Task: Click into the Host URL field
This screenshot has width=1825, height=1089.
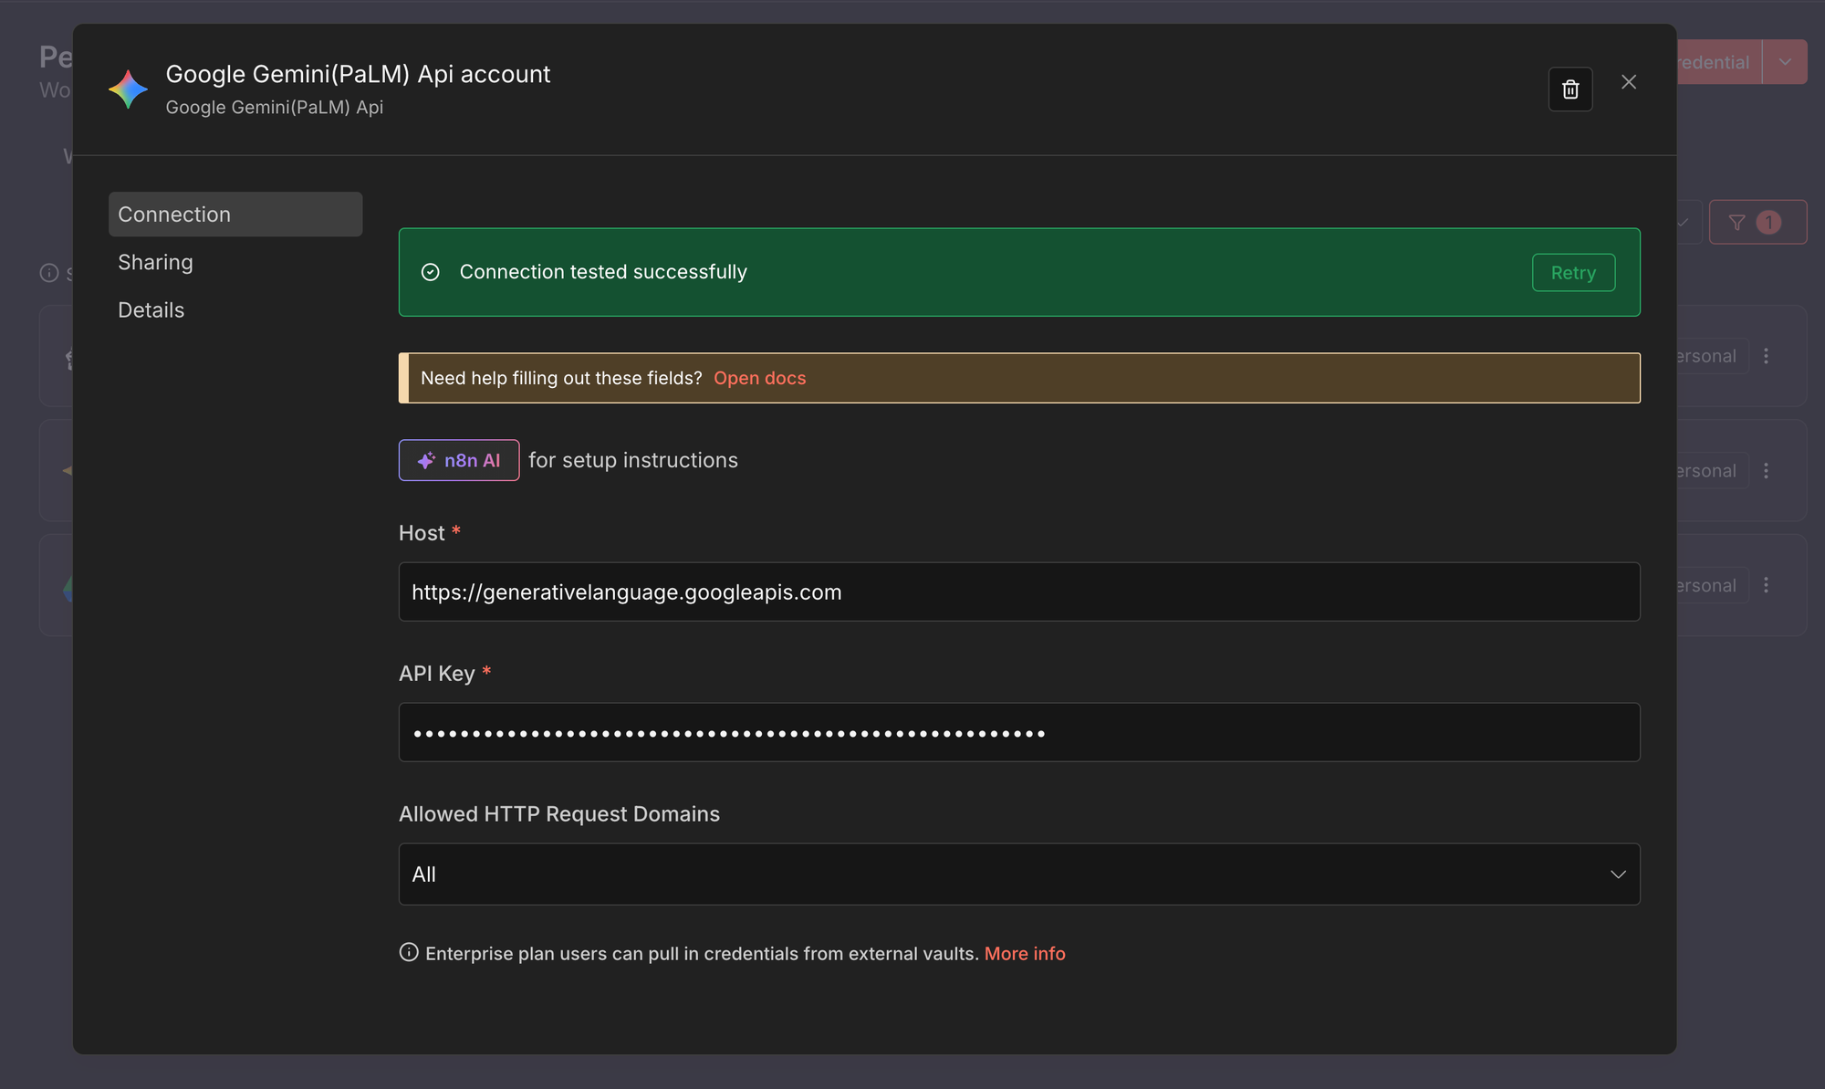Action: click(x=1018, y=592)
